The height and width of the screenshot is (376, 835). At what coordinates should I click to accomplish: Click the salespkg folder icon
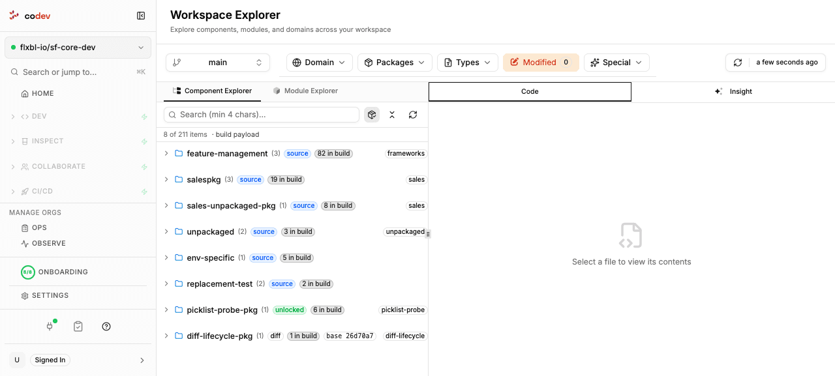pyautogui.click(x=179, y=180)
